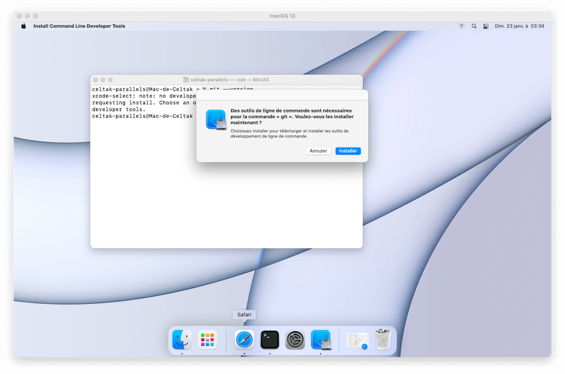
Task: Open Terminal from the Dock
Action: click(269, 339)
